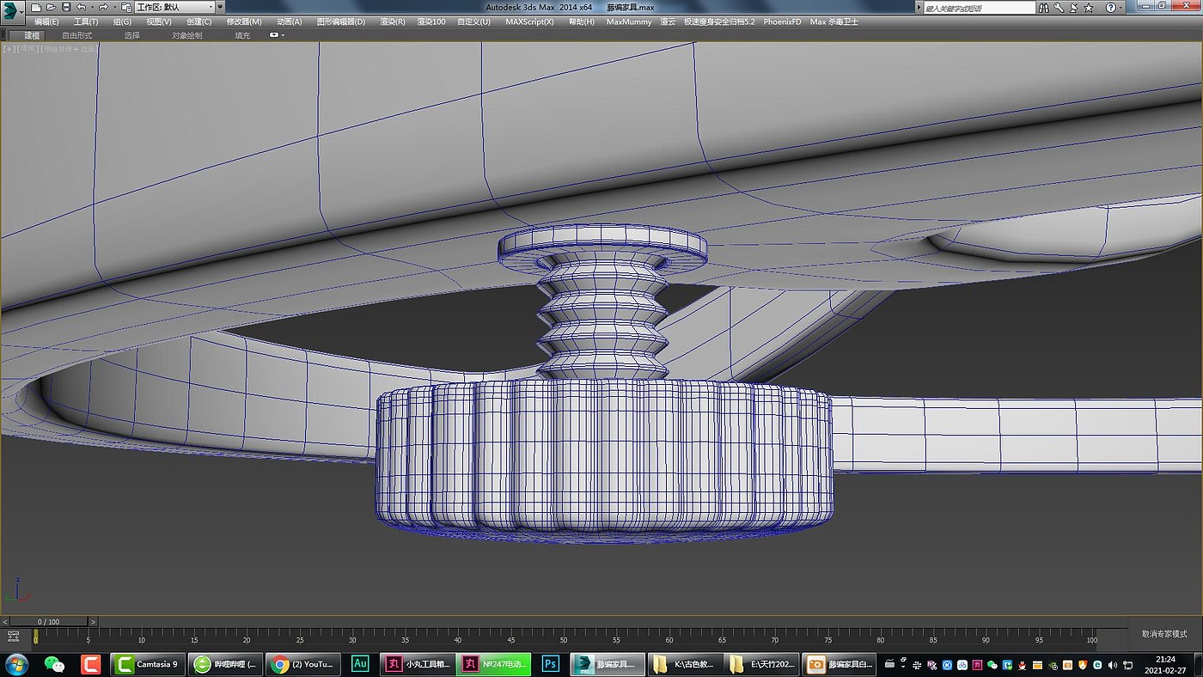Click the 3ds Max application logo button

point(11,12)
